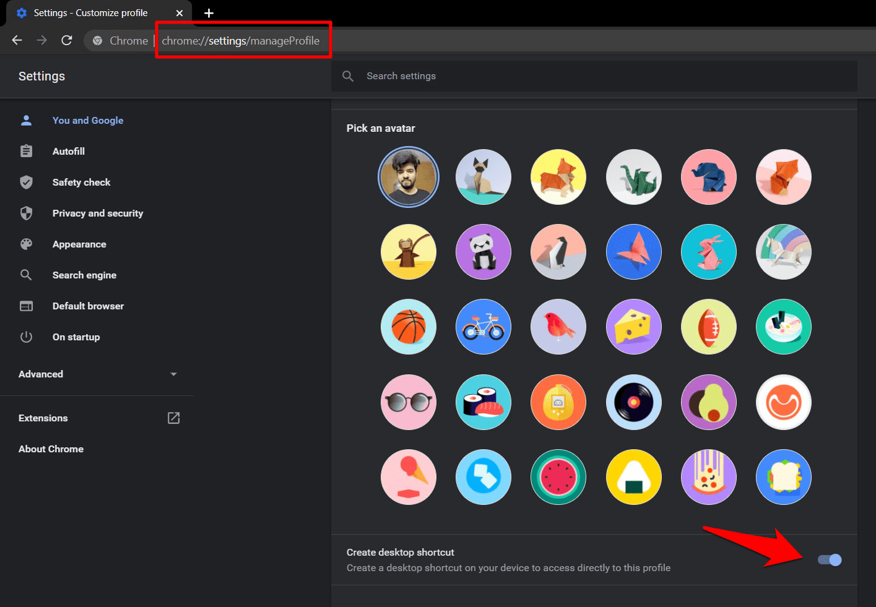
Task: Click the Appearance palette icon
Action: (26, 244)
